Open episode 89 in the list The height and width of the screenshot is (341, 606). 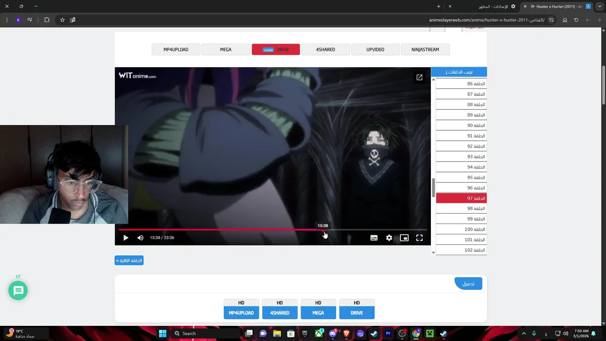pyautogui.click(x=461, y=115)
